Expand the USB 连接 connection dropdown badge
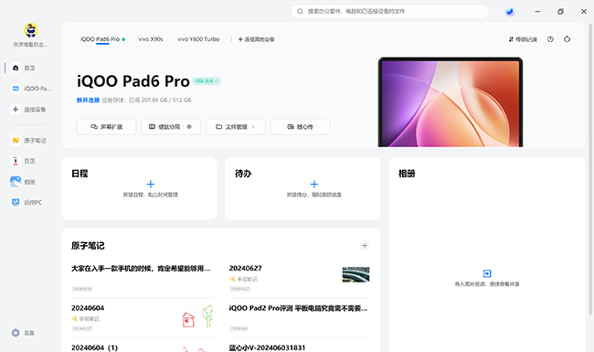Viewport: 594px width, 352px height. (207, 81)
